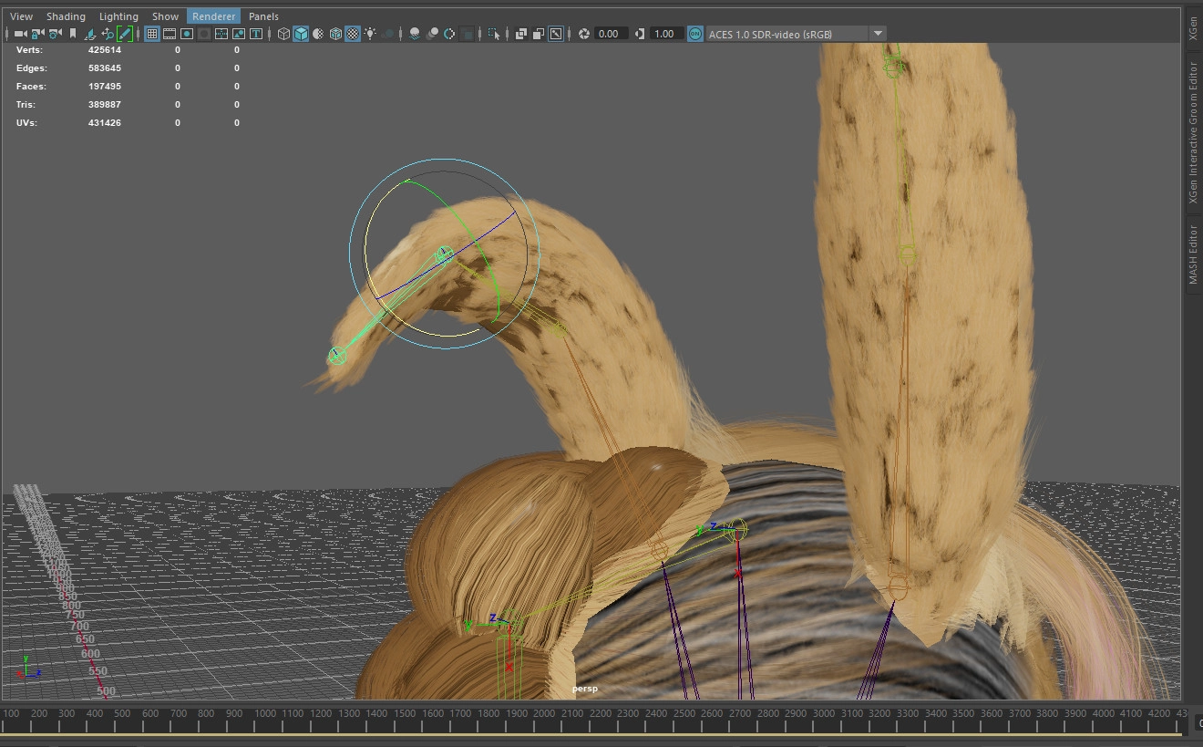Enable Wireframe display mode icon
The height and width of the screenshot is (747, 1203).
(283, 34)
